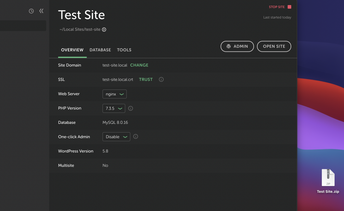The image size is (344, 211).
Task: Click Change next to site domain
Action: [x=139, y=65]
